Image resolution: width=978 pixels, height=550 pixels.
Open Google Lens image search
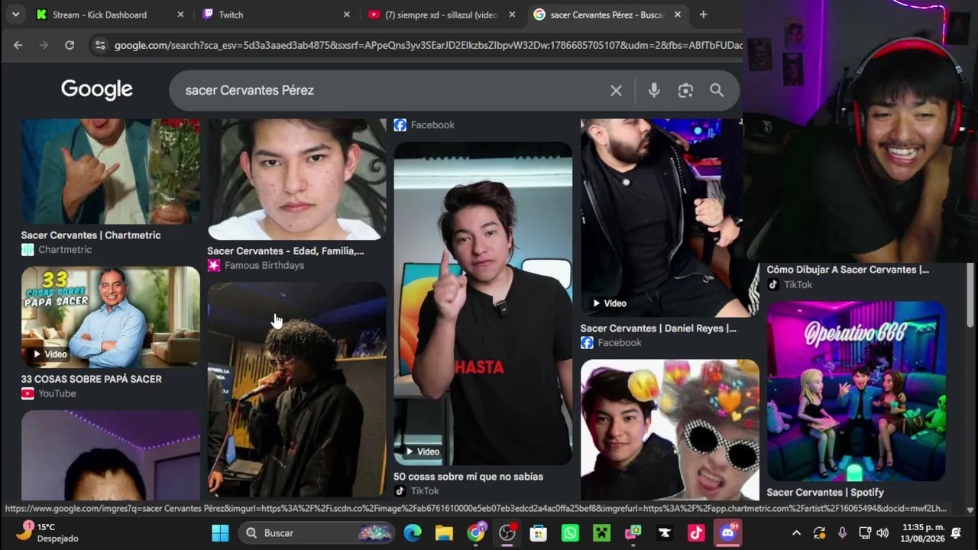coord(685,90)
